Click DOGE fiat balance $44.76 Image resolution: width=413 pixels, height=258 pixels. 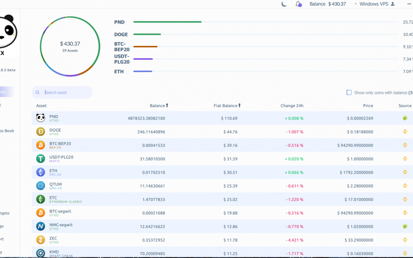231,131
